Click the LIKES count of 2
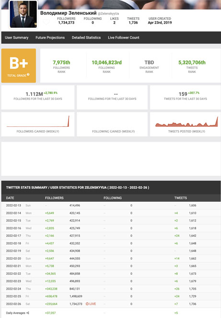 pos(115,23)
